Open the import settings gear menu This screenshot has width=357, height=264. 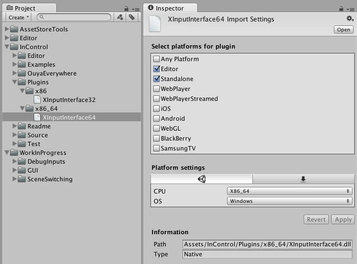point(350,18)
